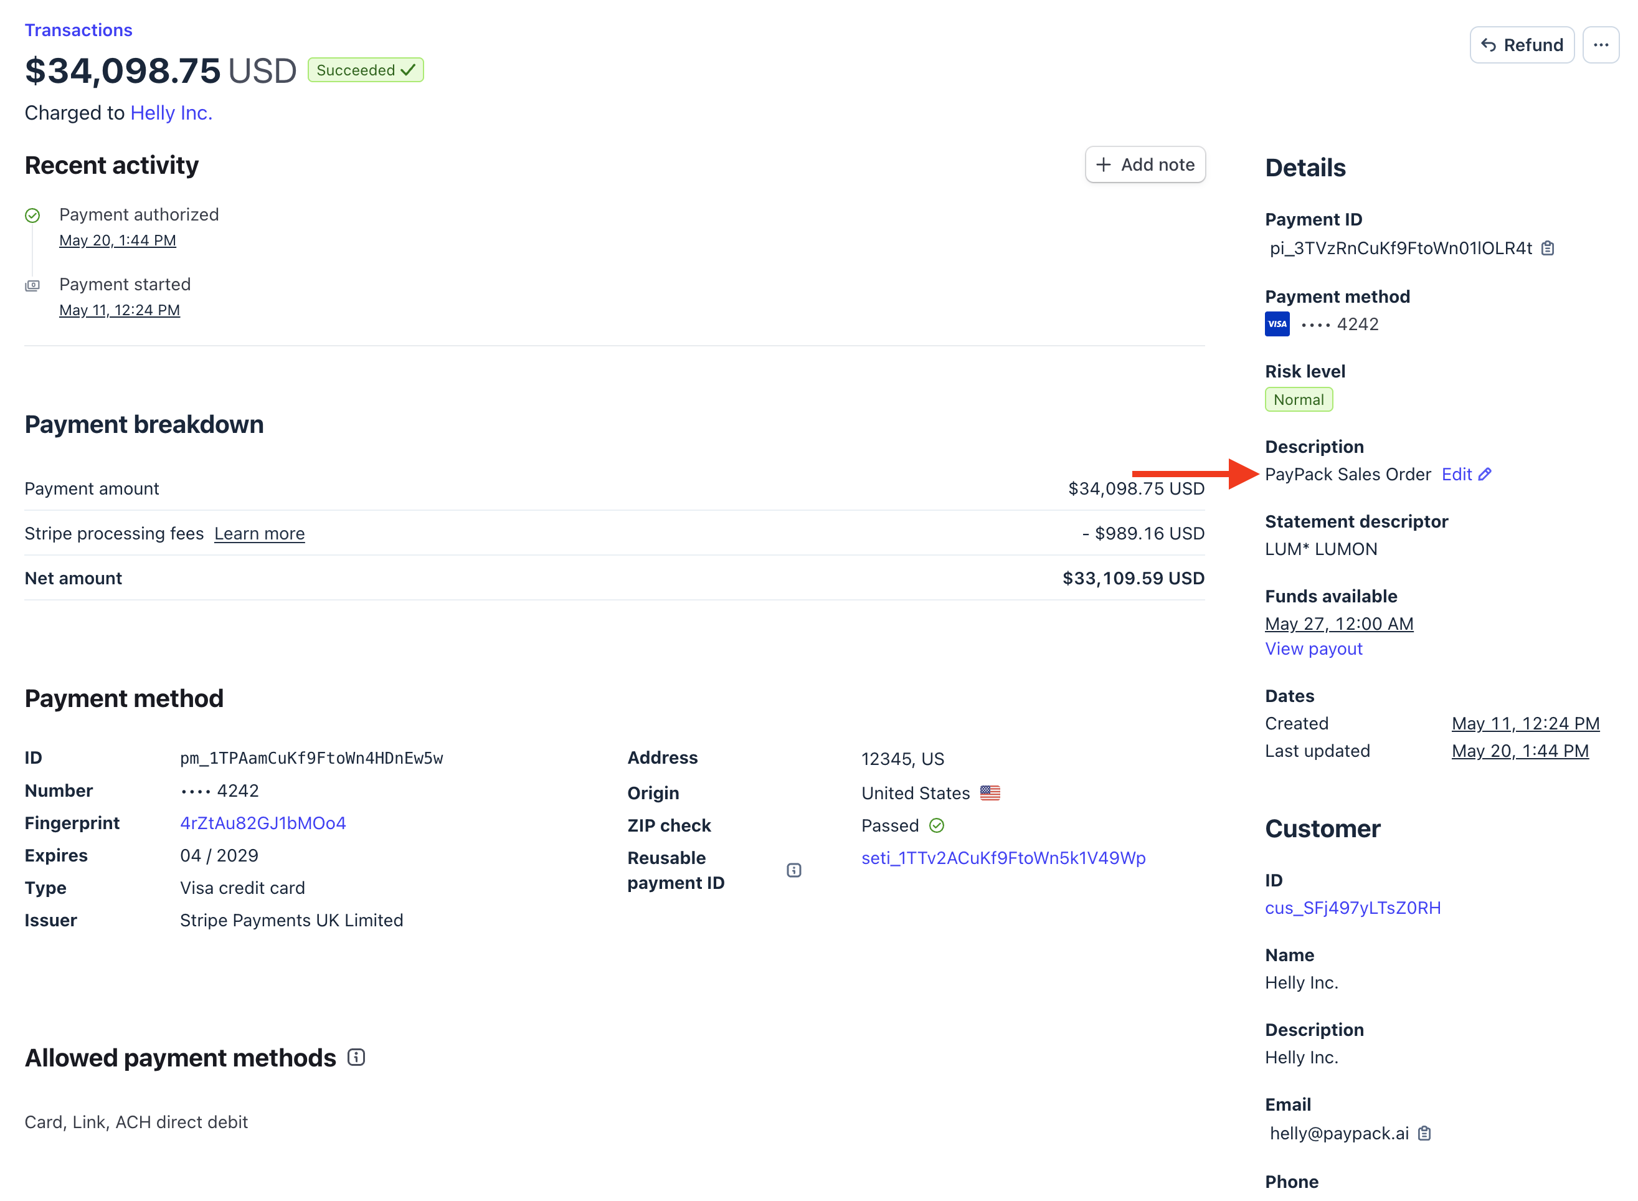Screen dimensions: 1638x1201
Task: Click the issuer Stripe Payments UK Limited
Action: pos(291,921)
